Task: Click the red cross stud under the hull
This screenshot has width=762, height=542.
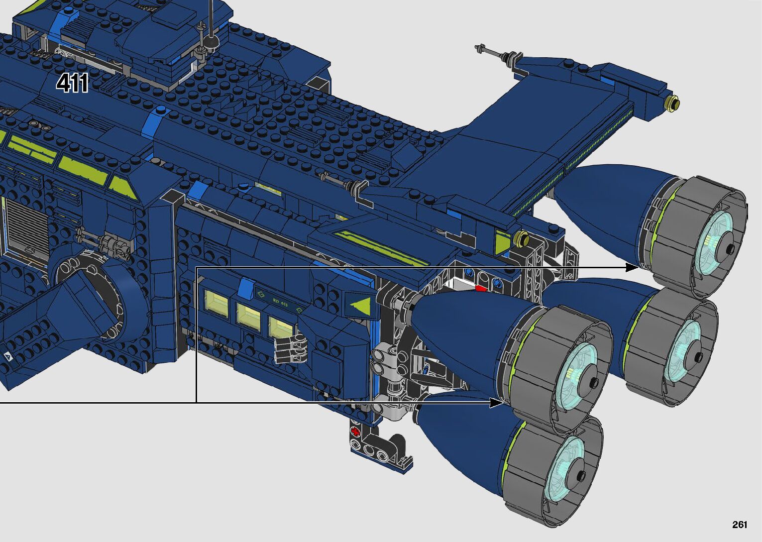Action: click(x=355, y=431)
